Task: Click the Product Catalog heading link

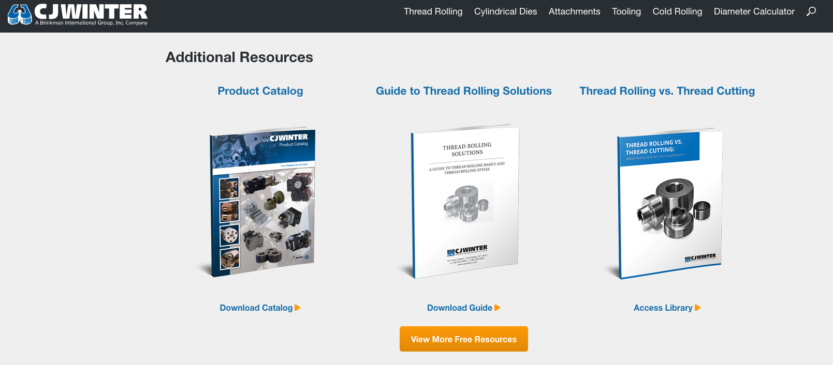Action: [260, 91]
